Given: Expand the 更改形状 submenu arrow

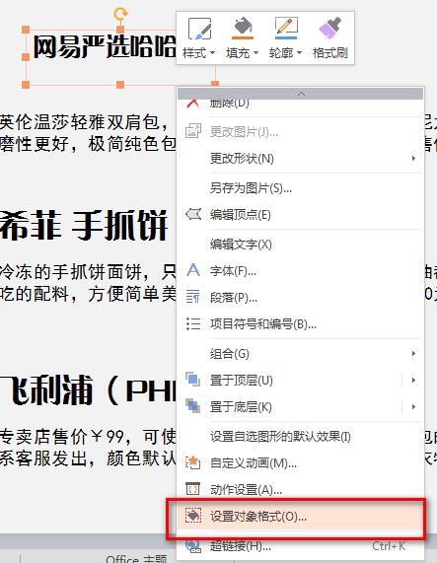Looking at the screenshot, I should coord(413,158).
